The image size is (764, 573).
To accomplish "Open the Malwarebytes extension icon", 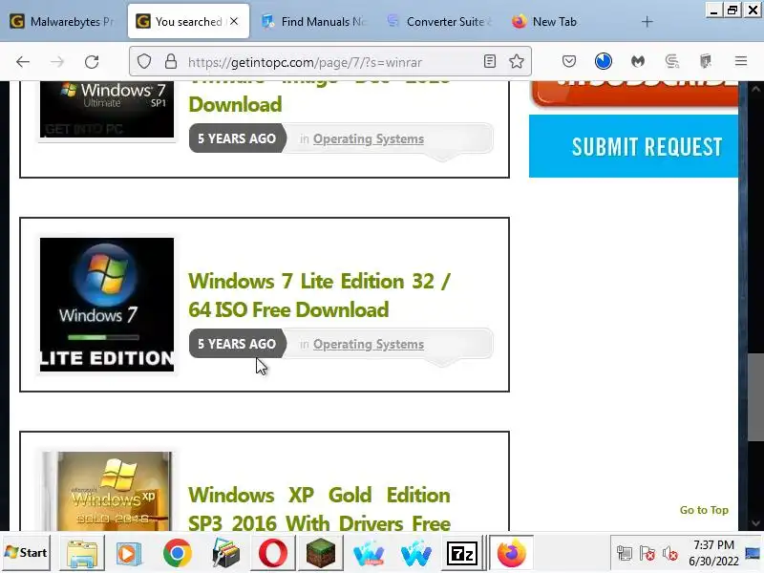I will 638,61.
